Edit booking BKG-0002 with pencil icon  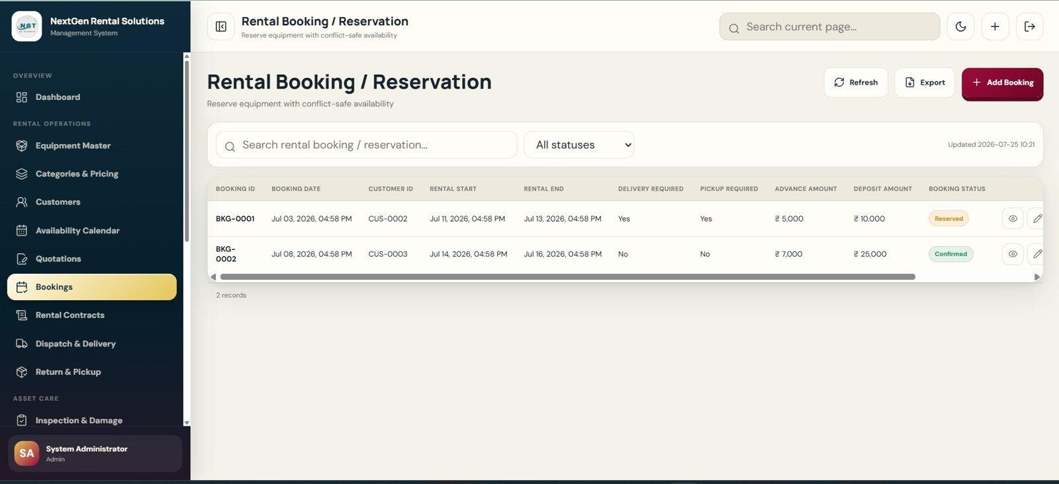tap(1036, 254)
